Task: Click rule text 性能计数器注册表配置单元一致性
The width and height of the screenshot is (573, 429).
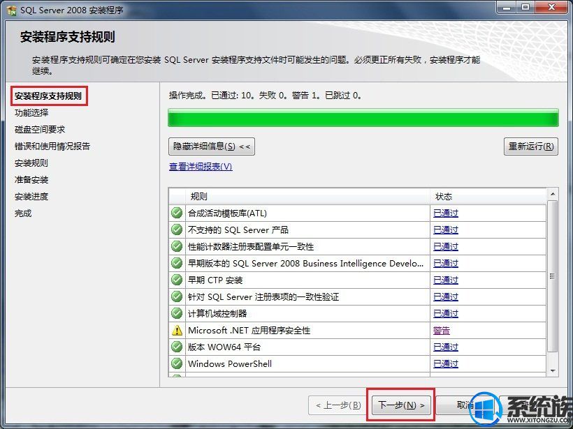Action: tap(251, 247)
